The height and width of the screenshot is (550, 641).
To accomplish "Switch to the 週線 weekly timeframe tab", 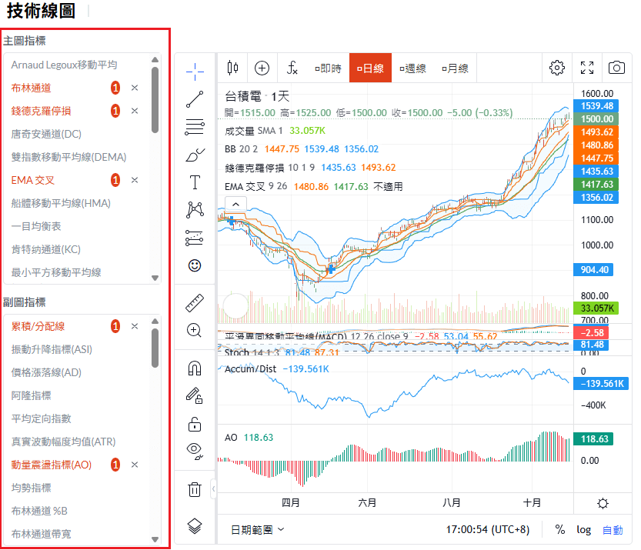I will [416, 68].
